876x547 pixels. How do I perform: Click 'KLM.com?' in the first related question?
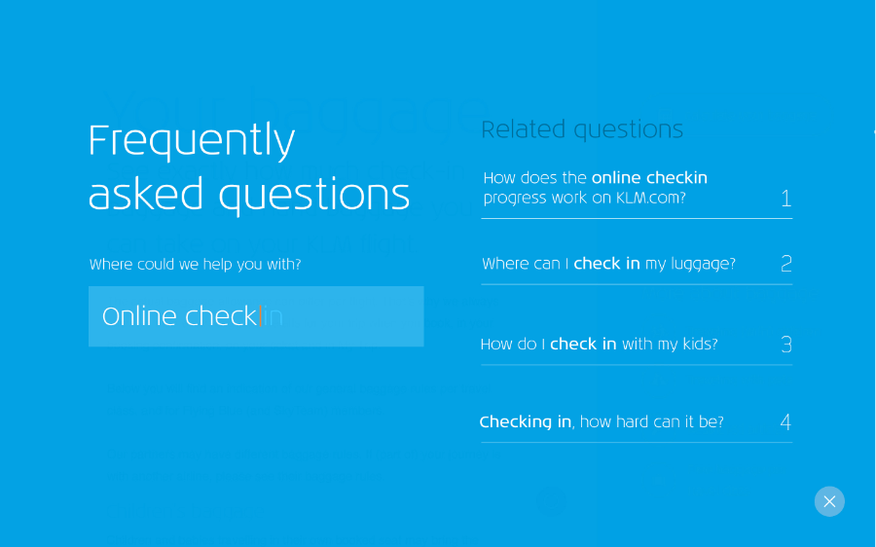click(650, 199)
